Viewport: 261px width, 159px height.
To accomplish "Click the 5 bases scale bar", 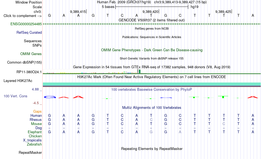I will pos(152,7).
